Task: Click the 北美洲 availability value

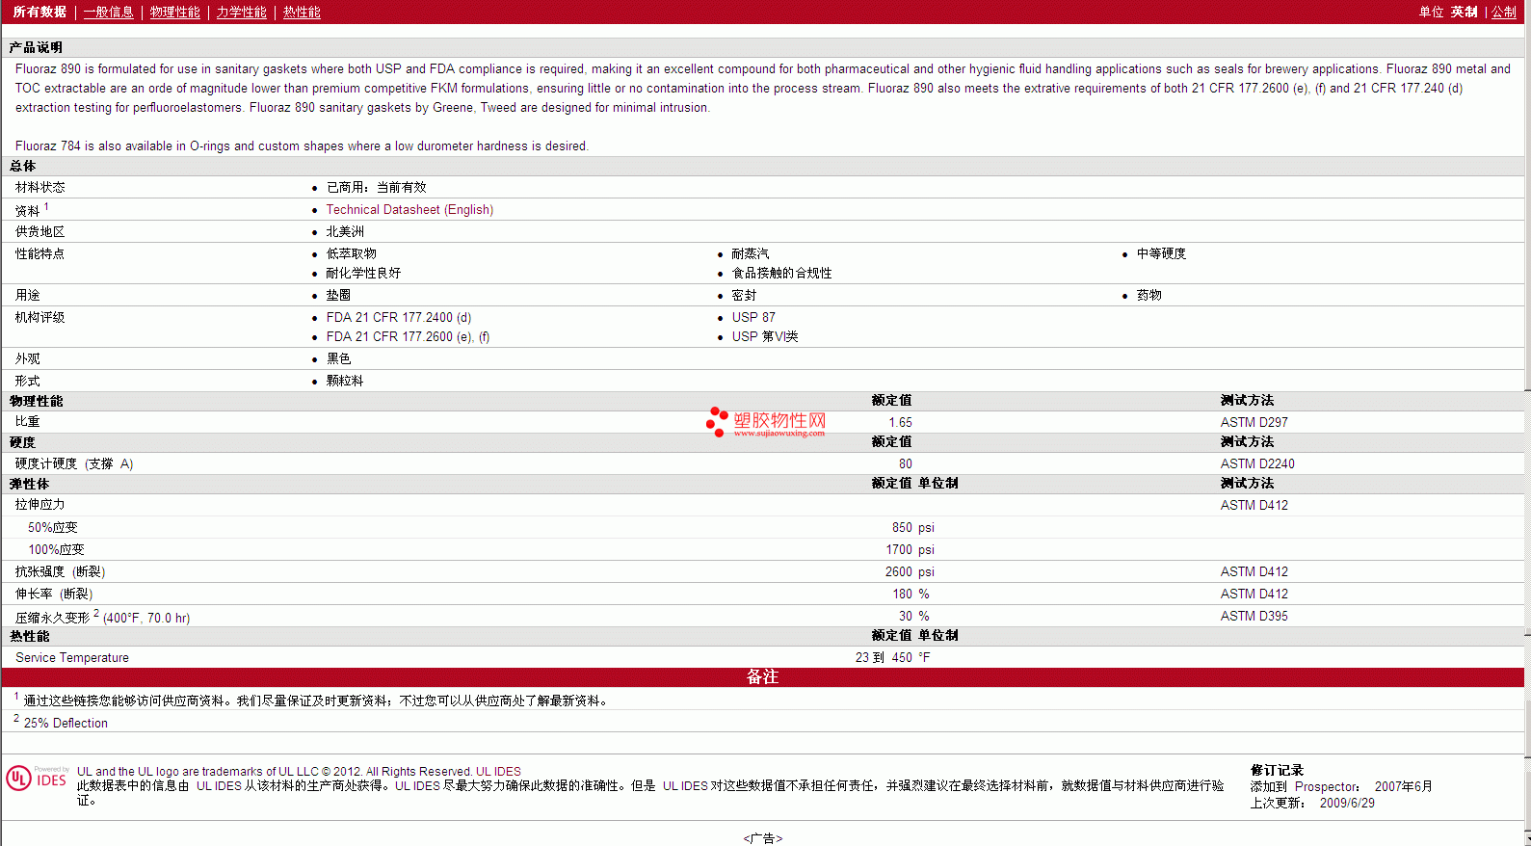Action: coord(345,231)
